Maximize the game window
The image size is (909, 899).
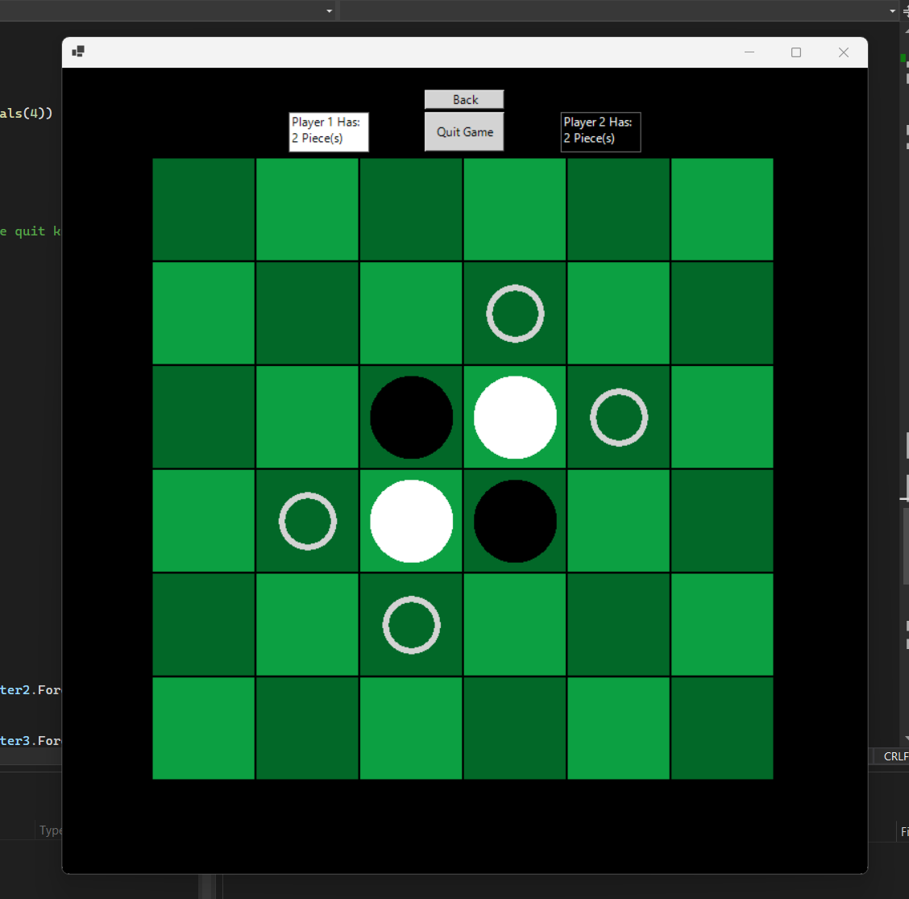[796, 52]
